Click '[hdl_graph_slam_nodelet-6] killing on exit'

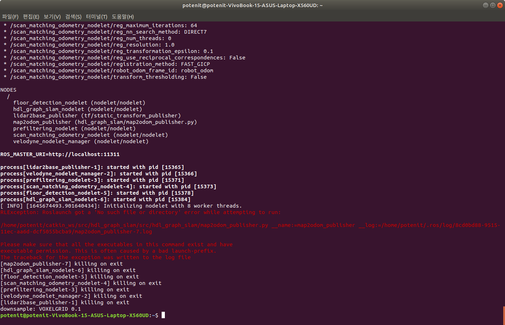[x=68, y=270]
